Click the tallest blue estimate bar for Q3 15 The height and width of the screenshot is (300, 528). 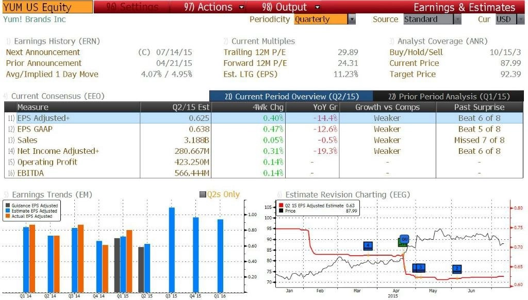coord(172,250)
